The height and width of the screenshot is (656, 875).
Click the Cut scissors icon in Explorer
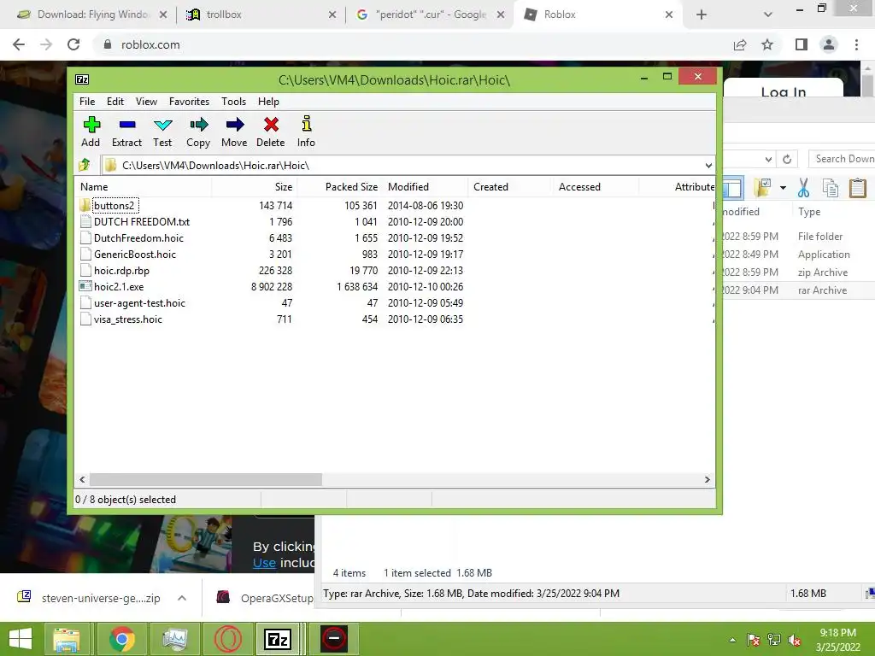(803, 188)
